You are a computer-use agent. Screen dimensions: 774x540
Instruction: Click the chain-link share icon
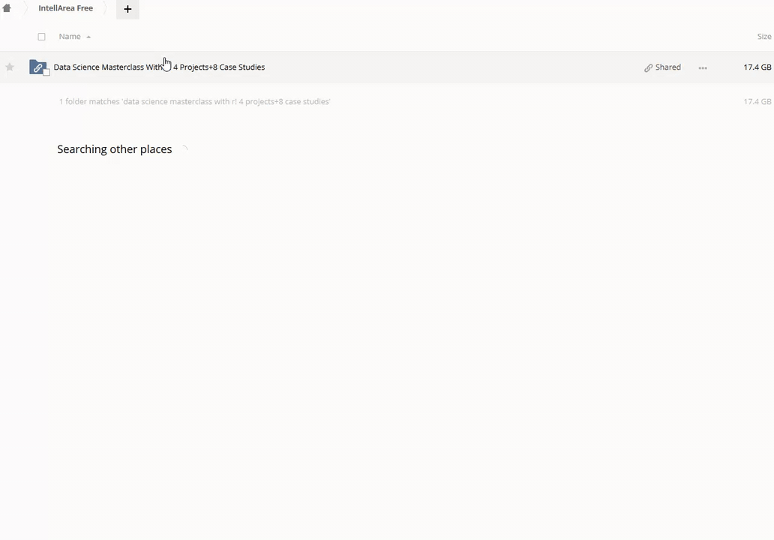648,67
